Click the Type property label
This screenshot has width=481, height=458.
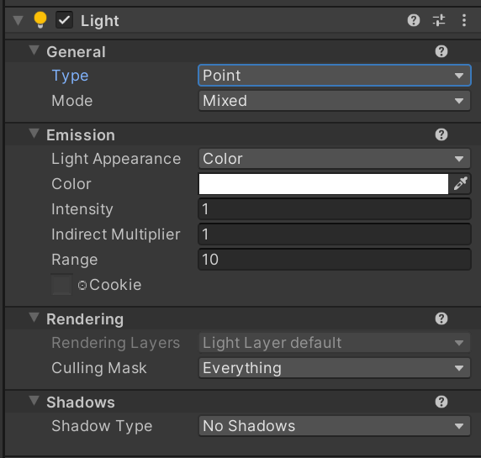coord(70,76)
